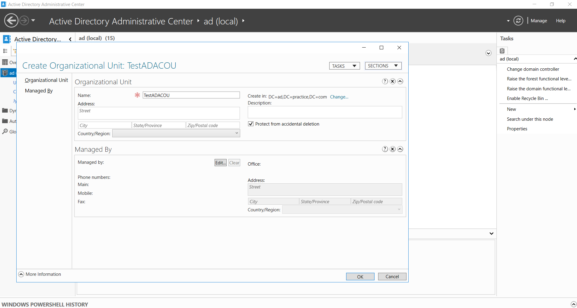The image size is (577, 308).
Task: Click Properties in Tasks pane
Action: (517, 129)
